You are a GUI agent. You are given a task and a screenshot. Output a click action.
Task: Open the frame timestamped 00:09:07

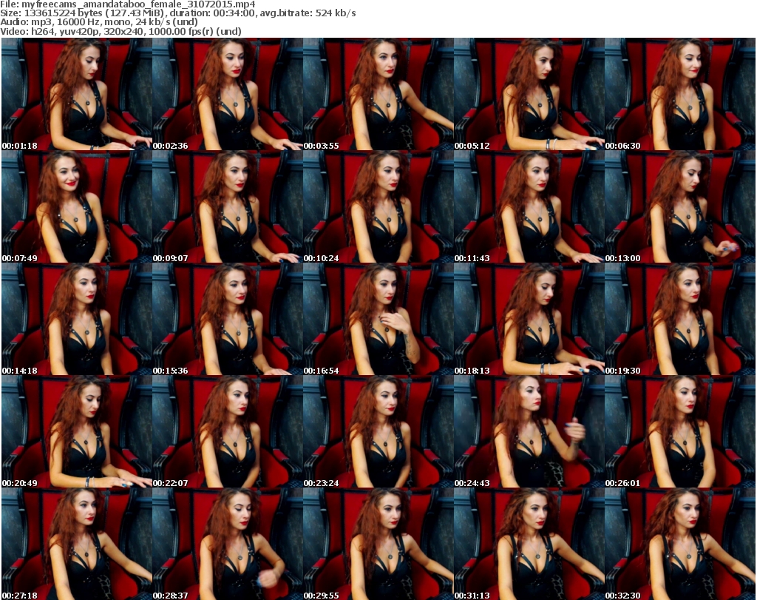click(228, 206)
